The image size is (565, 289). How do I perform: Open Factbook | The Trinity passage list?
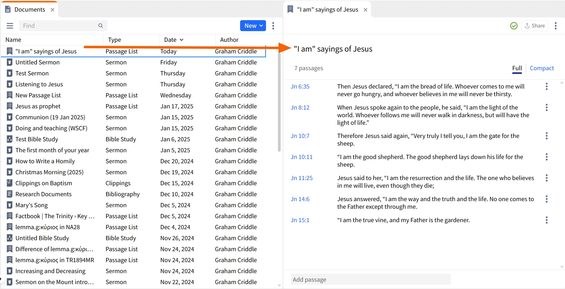click(x=55, y=216)
